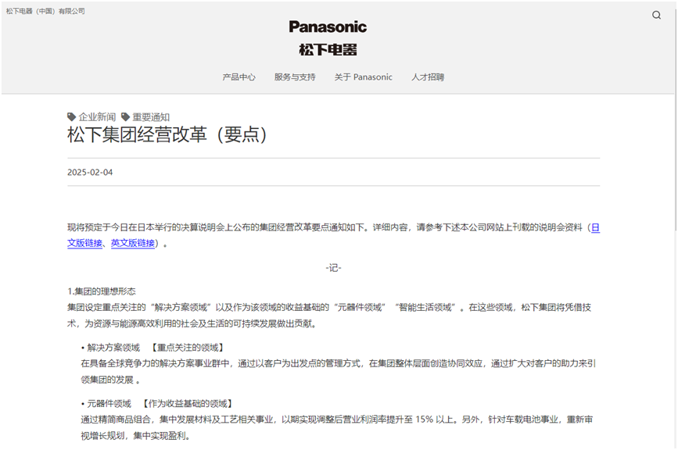Open the 英文版链接 hyperlink
Image resolution: width=678 pixels, height=450 pixels.
click(x=133, y=243)
